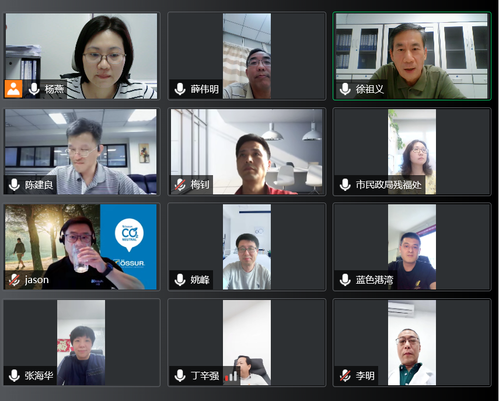The image size is (499, 401).
Task: Click the microphone icon for 薛伟明
Action: pyautogui.click(x=180, y=89)
